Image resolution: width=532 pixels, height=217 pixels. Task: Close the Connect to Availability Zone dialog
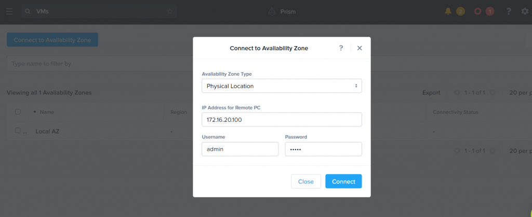tap(360, 48)
